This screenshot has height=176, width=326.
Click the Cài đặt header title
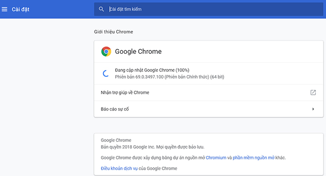click(21, 9)
